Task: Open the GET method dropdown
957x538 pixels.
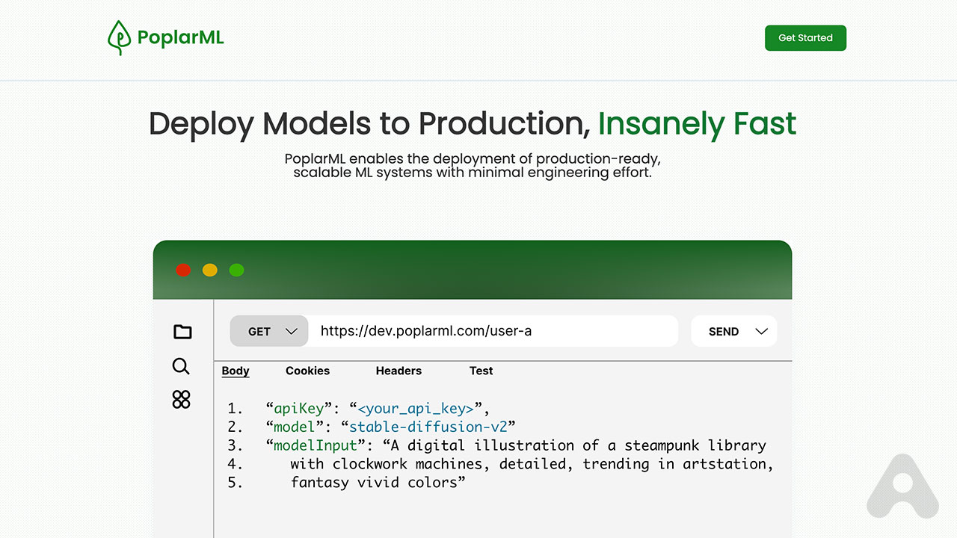Action: click(268, 331)
